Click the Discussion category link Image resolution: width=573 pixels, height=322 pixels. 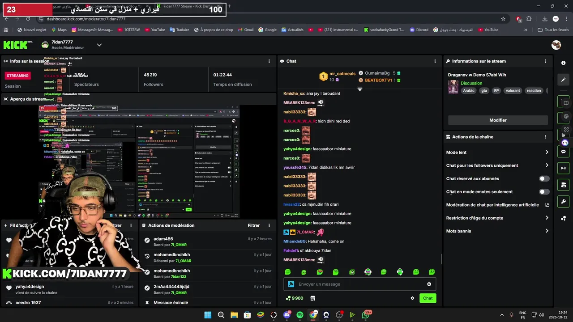[471, 83]
